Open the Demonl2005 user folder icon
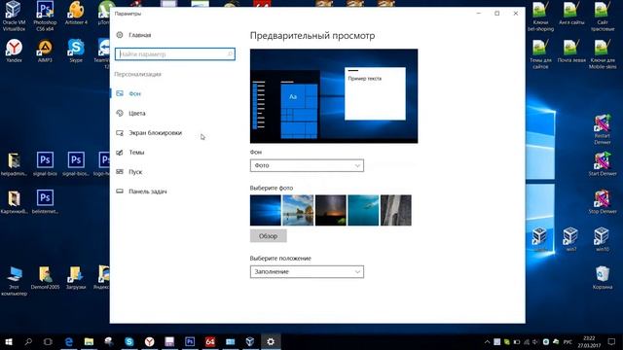The width and height of the screenshot is (623, 350). (45, 277)
